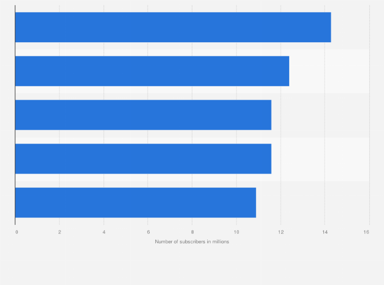Select the fourth bar from the top

143,159
